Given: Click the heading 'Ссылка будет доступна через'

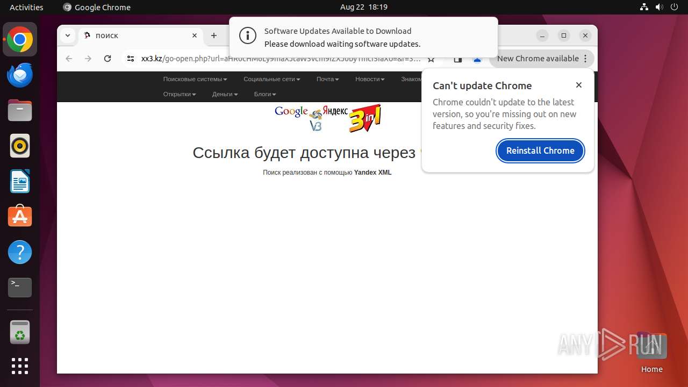Looking at the screenshot, I should [x=304, y=153].
